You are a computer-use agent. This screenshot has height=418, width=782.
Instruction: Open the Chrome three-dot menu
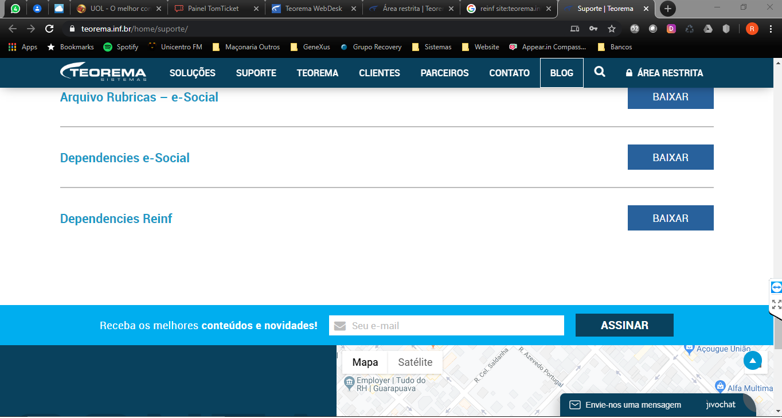click(770, 29)
